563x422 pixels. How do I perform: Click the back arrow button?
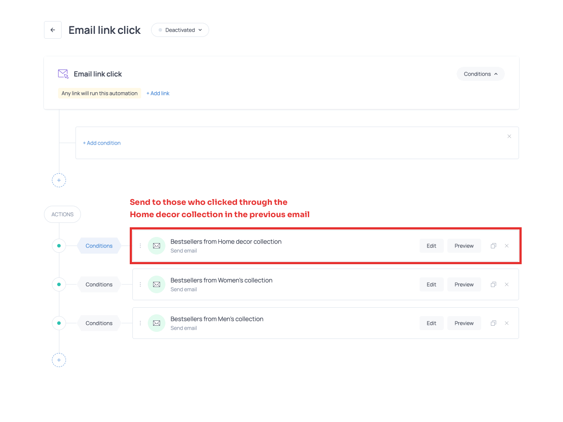point(53,30)
